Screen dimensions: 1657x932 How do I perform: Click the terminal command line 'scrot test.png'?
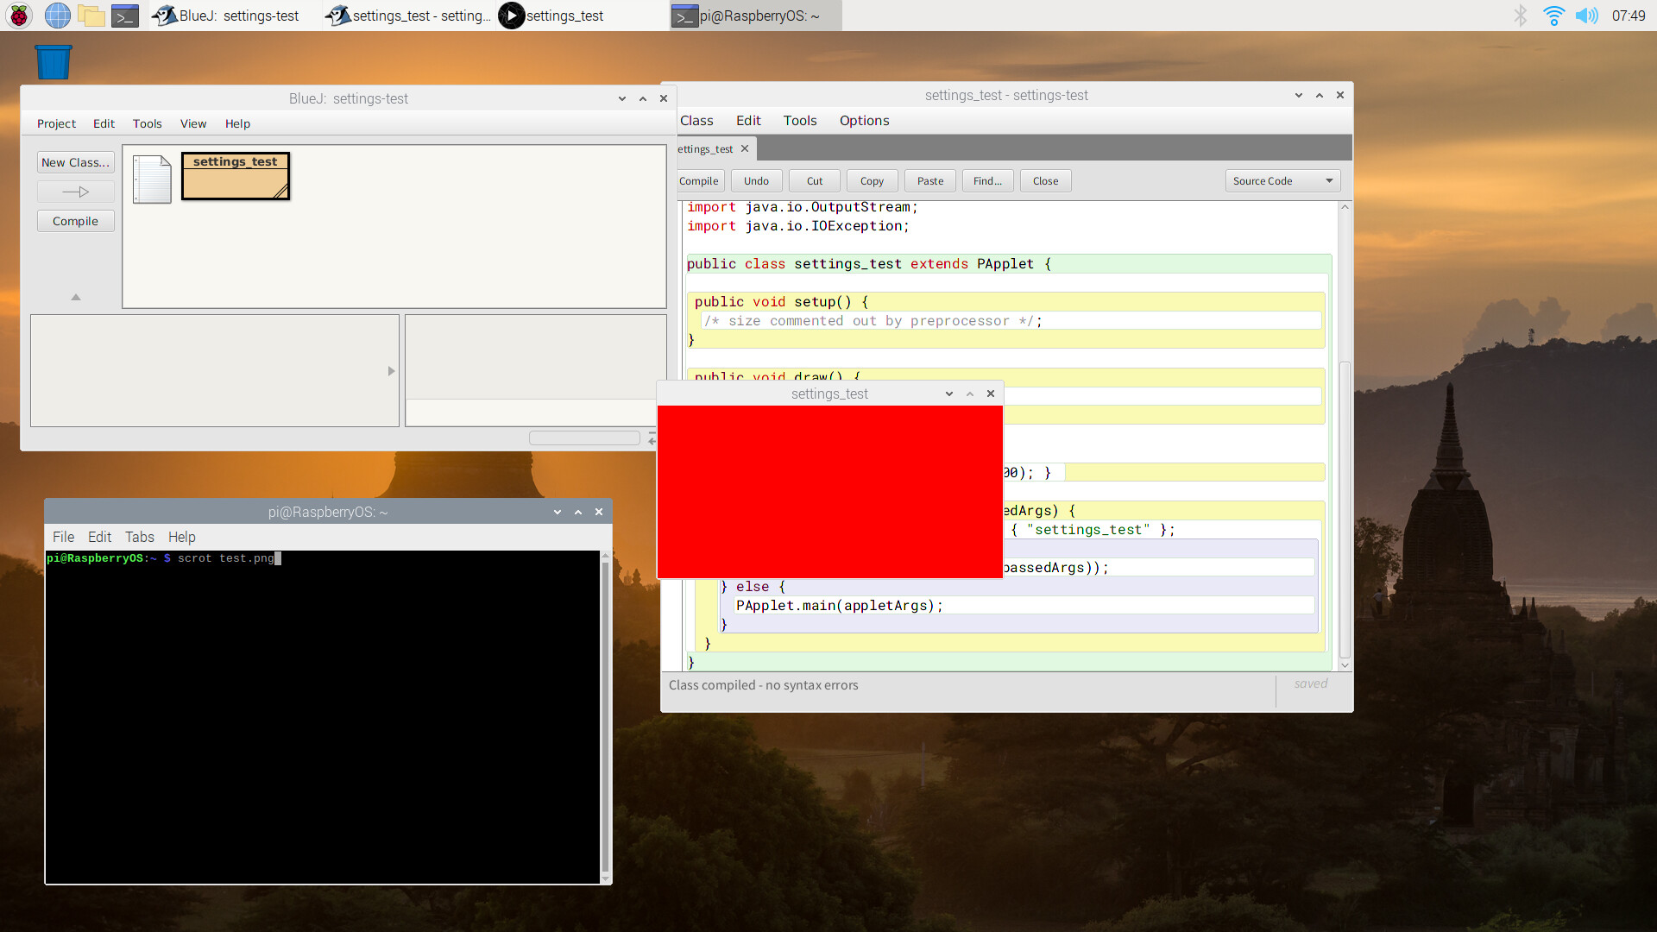click(225, 558)
